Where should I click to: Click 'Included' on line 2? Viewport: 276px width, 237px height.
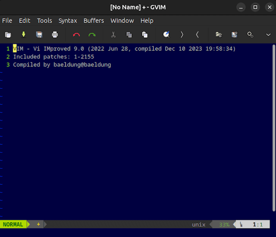pos(27,57)
